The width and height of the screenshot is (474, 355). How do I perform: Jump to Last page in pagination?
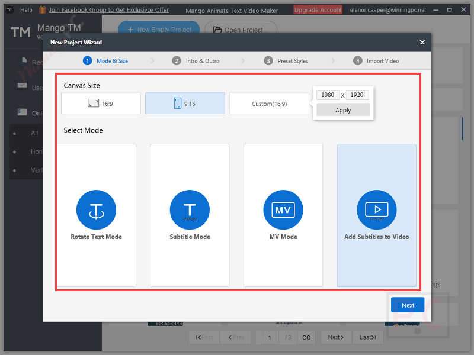pos(367,337)
